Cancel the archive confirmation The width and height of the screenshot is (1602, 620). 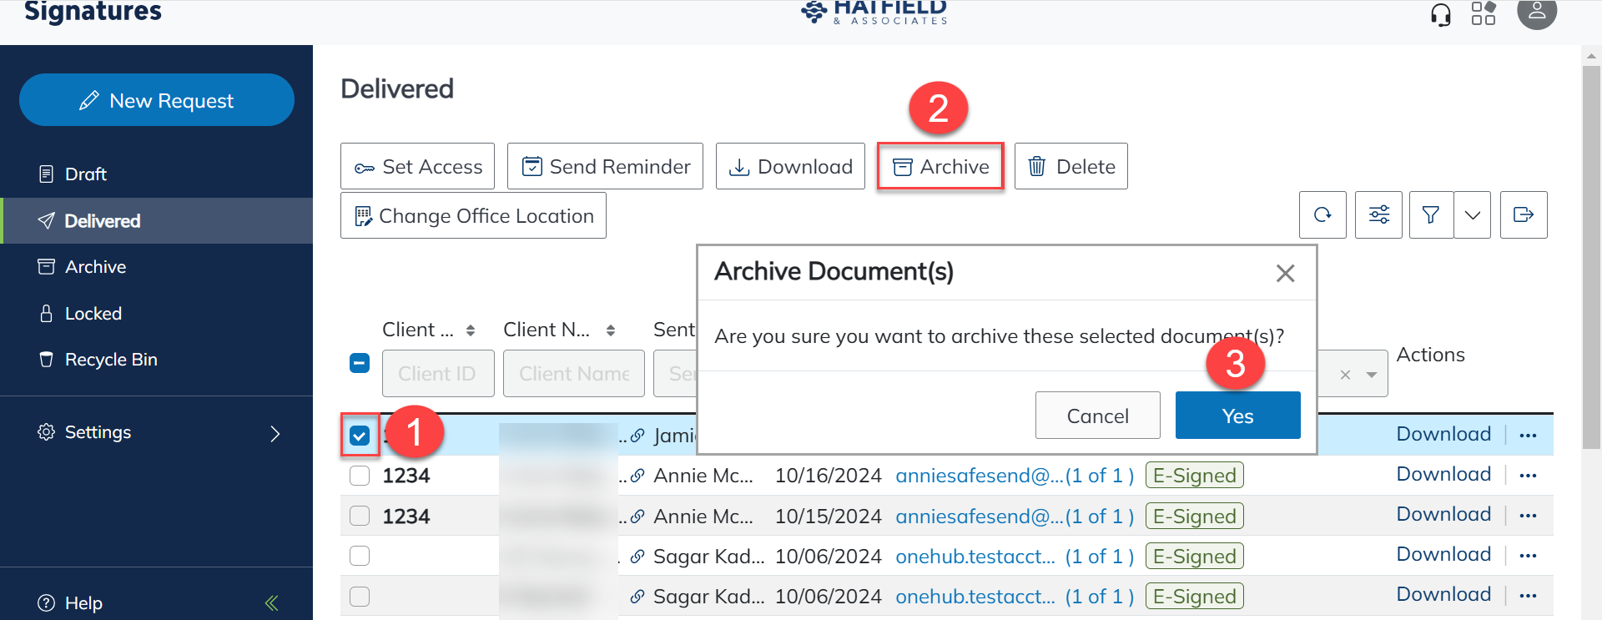pos(1098,416)
